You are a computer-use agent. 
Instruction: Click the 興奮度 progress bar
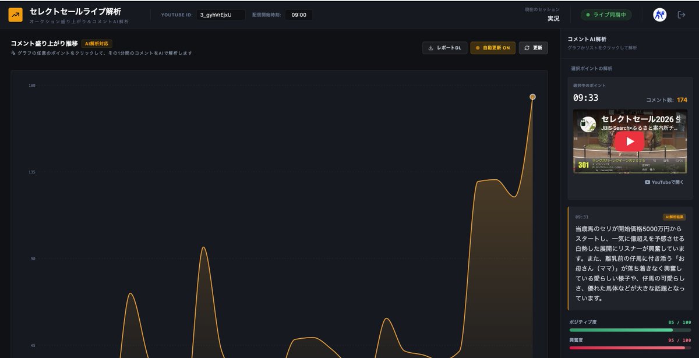pos(630,348)
